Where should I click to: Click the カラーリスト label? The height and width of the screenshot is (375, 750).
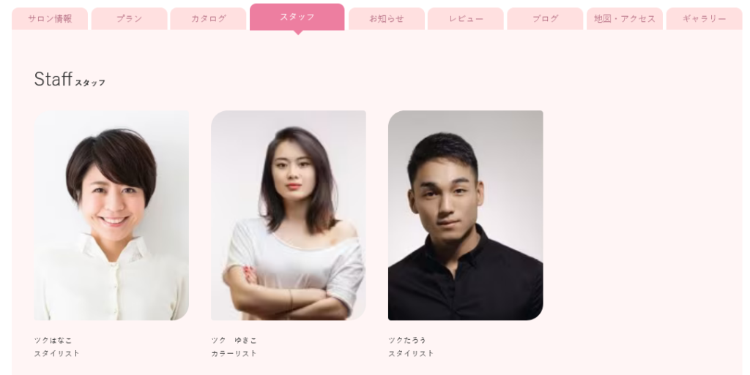(234, 354)
